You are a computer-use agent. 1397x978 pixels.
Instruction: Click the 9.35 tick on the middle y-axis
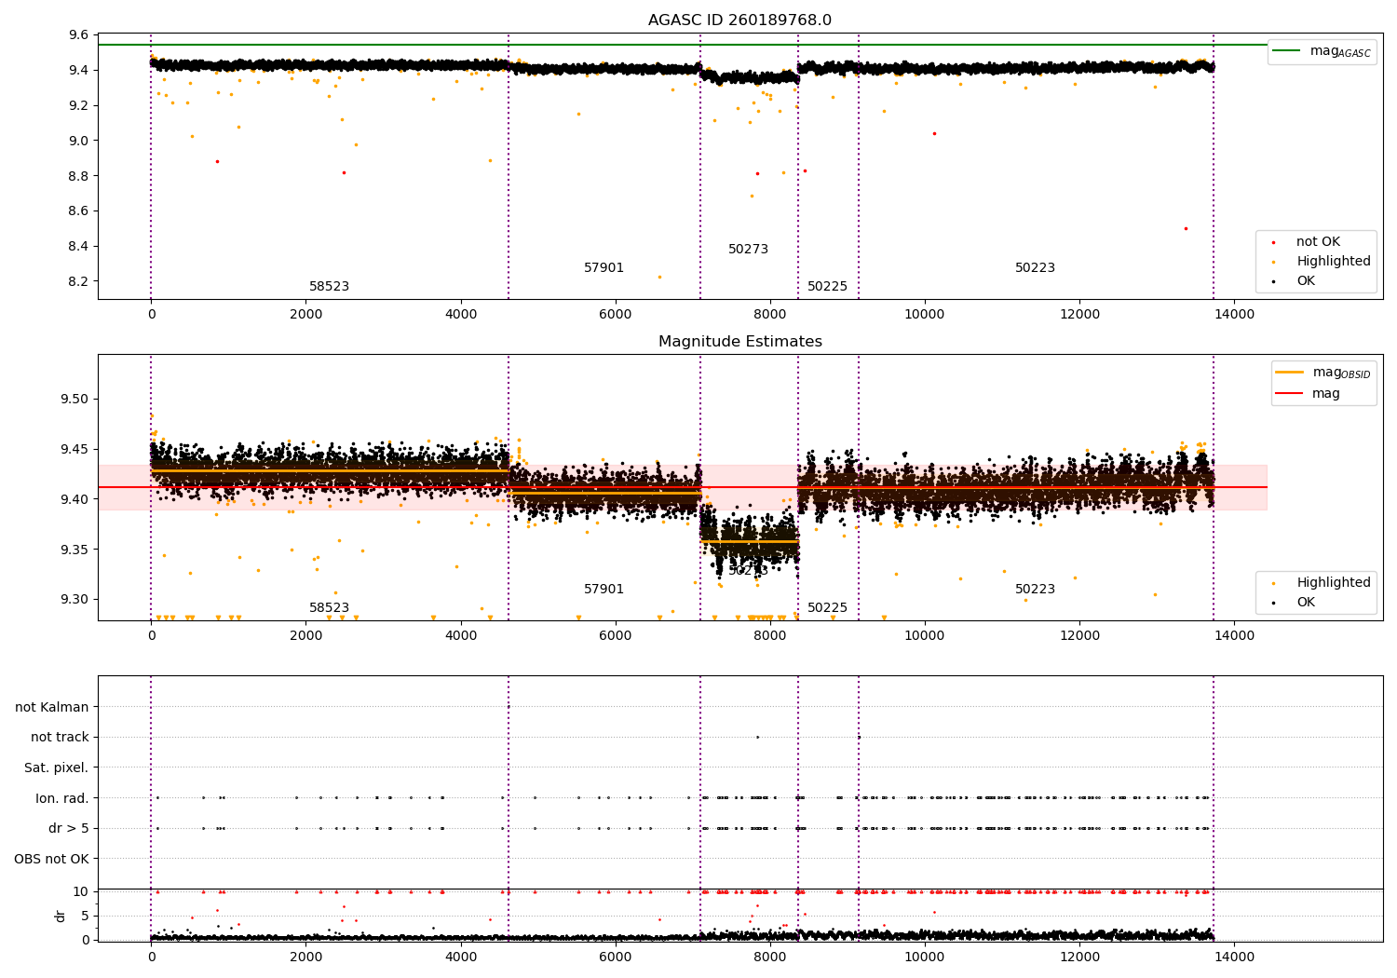[x=75, y=550]
